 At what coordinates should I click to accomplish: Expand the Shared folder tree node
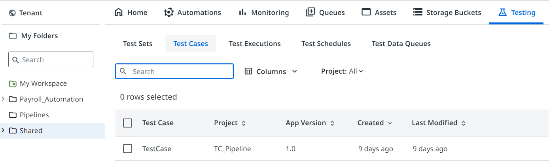pyautogui.click(x=3, y=130)
